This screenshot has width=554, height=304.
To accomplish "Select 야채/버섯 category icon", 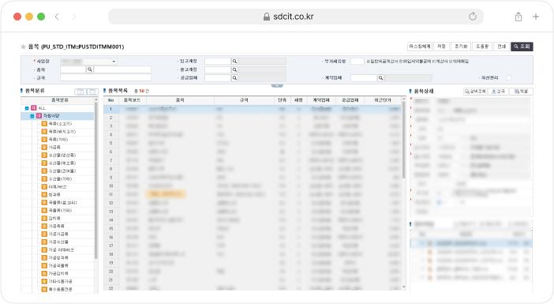I will point(44,186).
